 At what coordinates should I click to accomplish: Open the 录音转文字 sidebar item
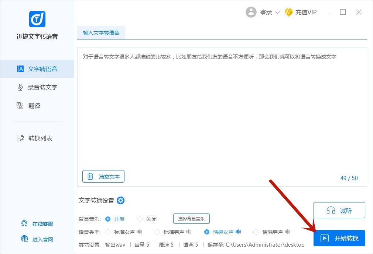pos(37,87)
